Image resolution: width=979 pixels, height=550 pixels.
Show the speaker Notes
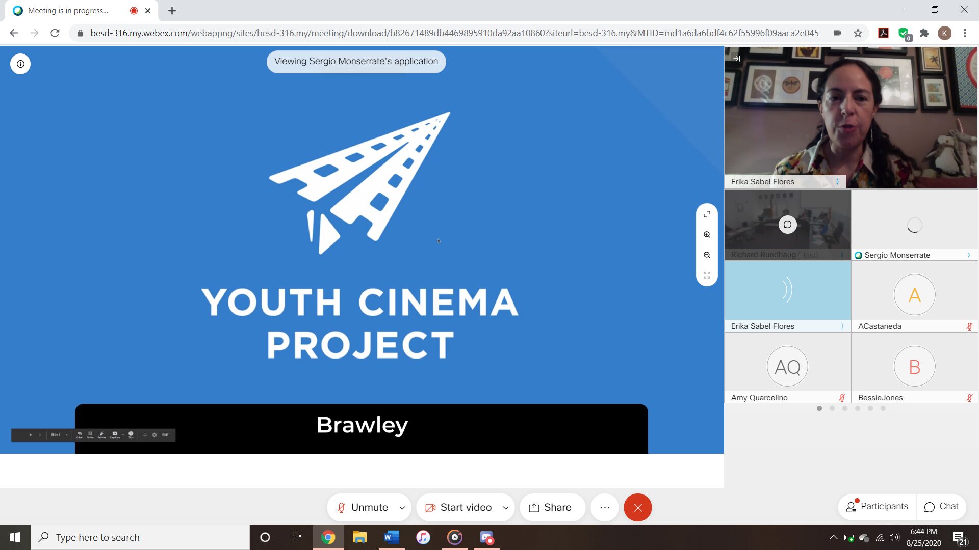point(90,435)
